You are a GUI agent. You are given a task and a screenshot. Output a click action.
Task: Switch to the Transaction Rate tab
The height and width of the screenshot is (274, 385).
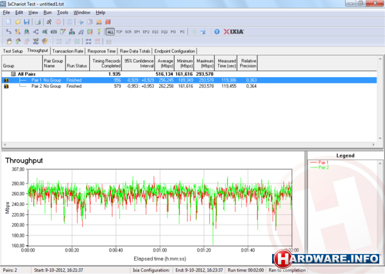pos(68,51)
